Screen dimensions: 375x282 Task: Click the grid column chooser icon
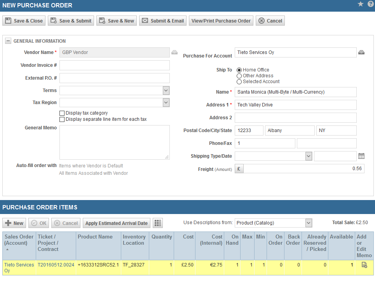[158, 223]
